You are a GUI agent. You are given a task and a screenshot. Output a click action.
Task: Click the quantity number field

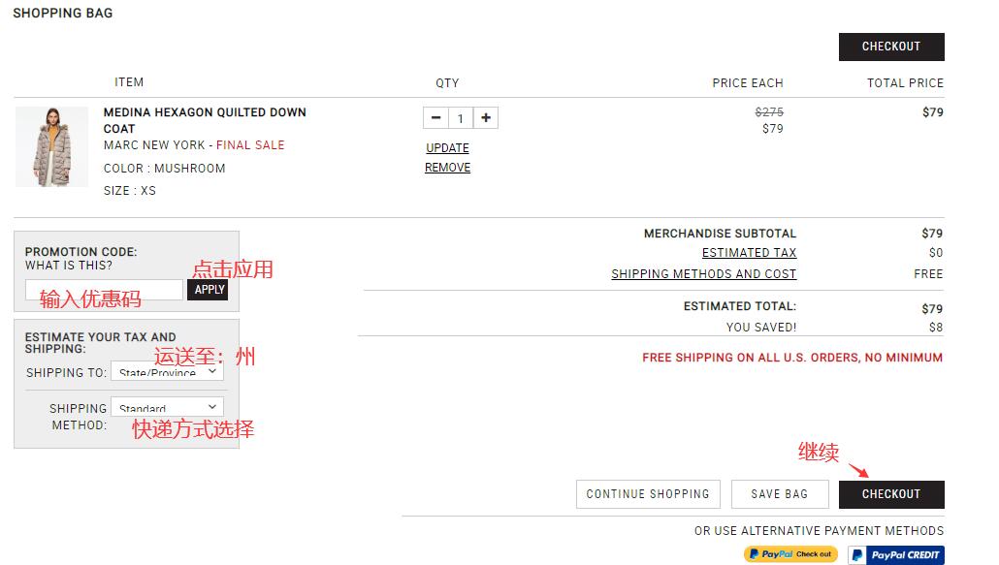click(461, 118)
